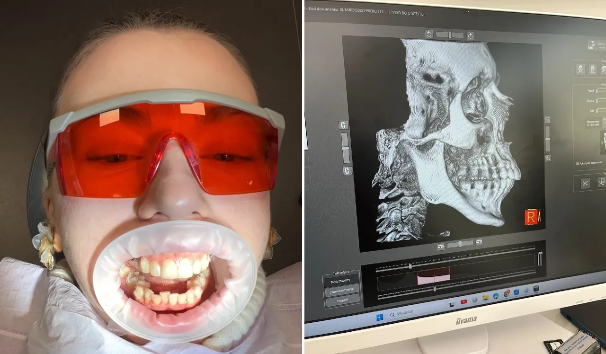This screenshot has height=354, width=606.
Task: Click rotate left icon below skull view
Action: pos(441,246)
